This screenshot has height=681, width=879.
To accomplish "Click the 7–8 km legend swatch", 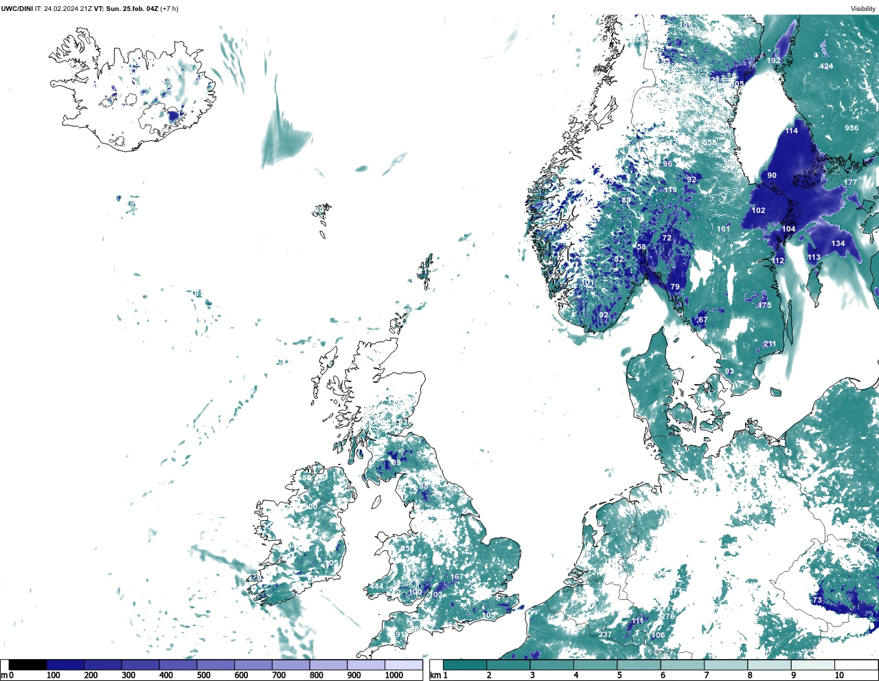I will pyautogui.click(x=727, y=665).
